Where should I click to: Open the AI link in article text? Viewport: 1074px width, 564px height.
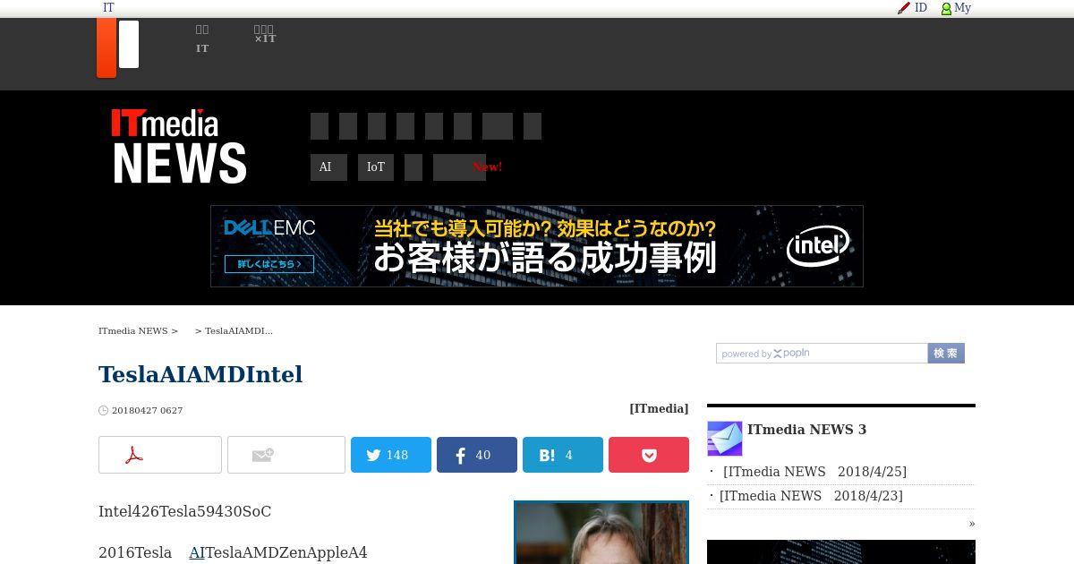tap(197, 552)
